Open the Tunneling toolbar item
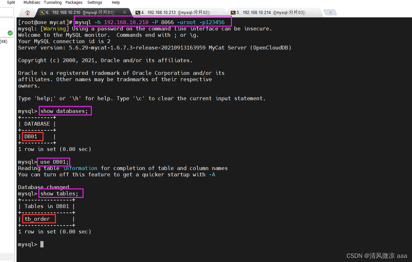 pyautogui.click(x=53, y=3)
